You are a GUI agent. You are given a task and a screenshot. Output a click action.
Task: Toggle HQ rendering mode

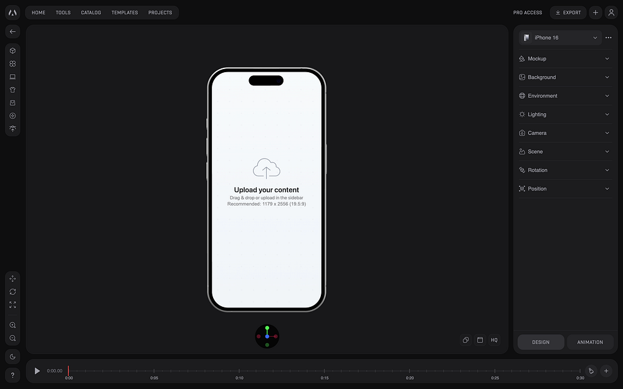pos(494,340)
